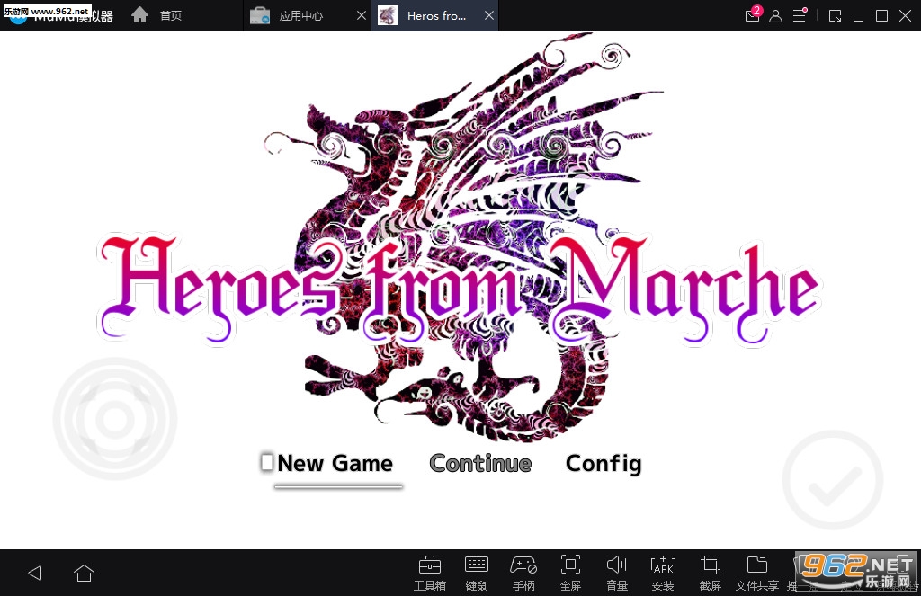The height and width of the screenshot is (596, 921).
Task: Open the mail notifications icon
Action: click(753, 14)
